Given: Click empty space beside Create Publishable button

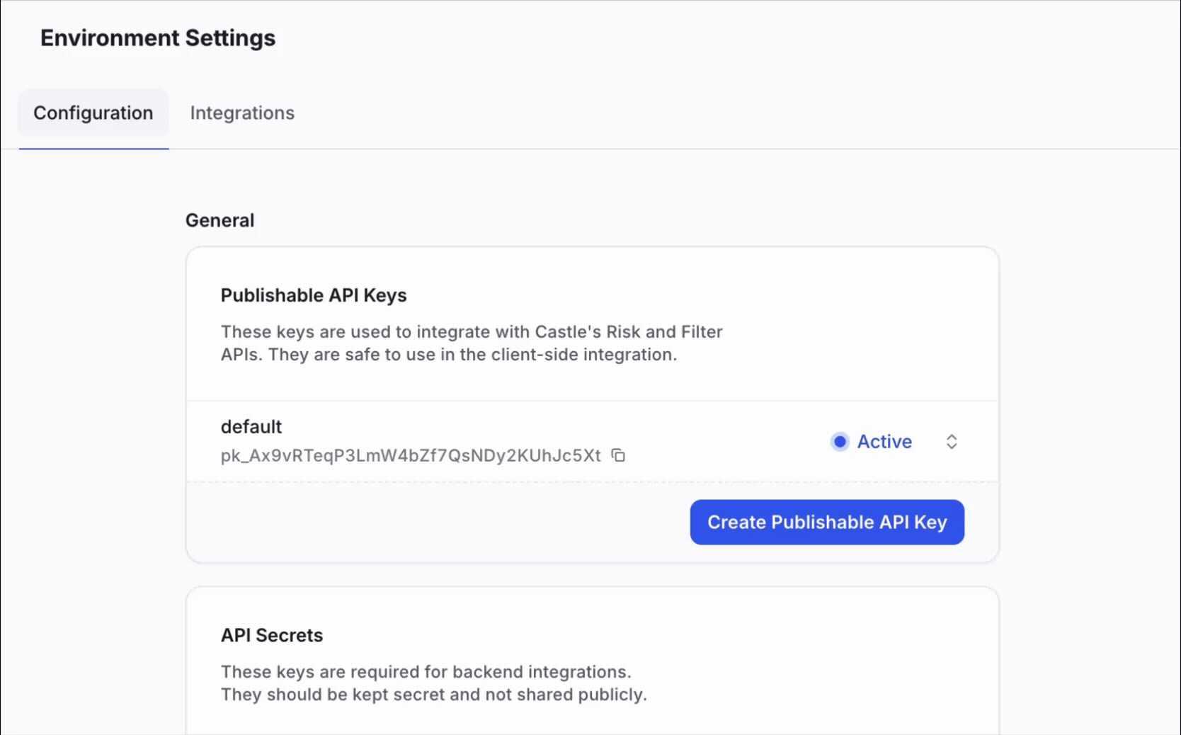Looking at the screenshot, I should [x=439, y=523].
